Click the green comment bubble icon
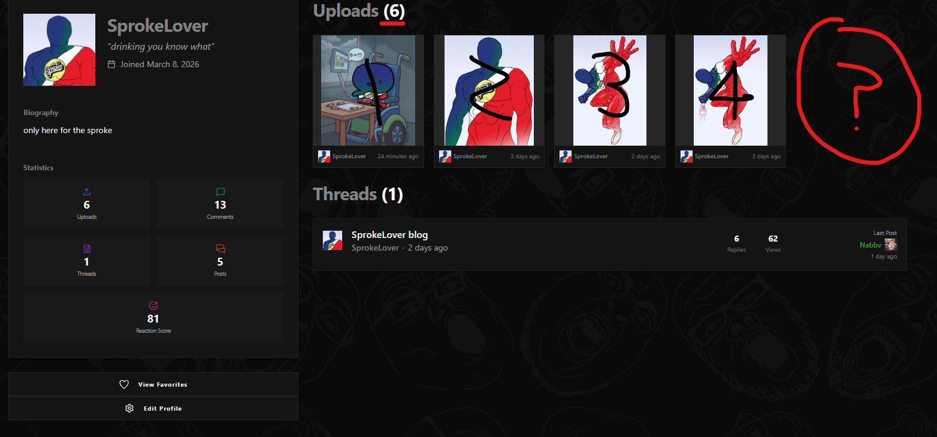The height and width of the screenshot is (437, 937). point(220,192)
